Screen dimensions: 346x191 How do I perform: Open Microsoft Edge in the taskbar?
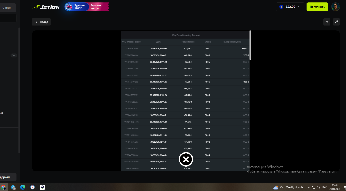(23, 187)
